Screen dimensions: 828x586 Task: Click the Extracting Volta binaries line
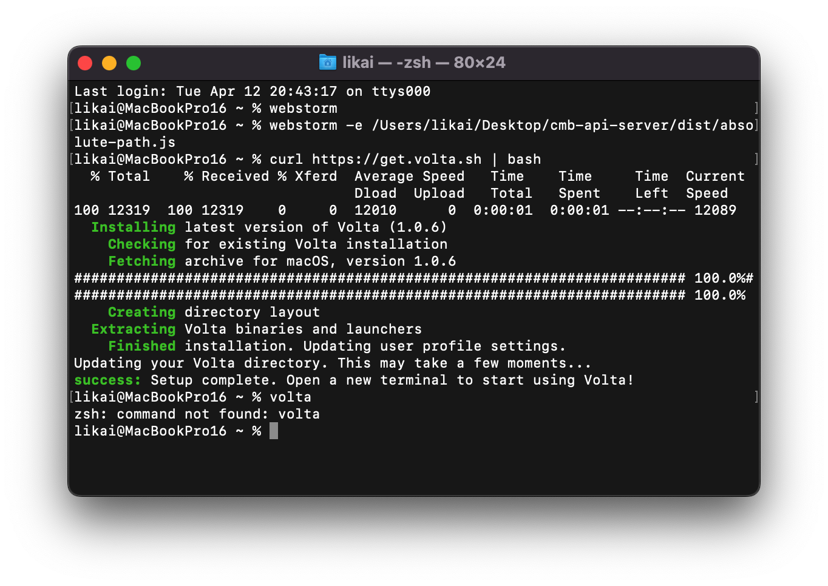(255, 329)
